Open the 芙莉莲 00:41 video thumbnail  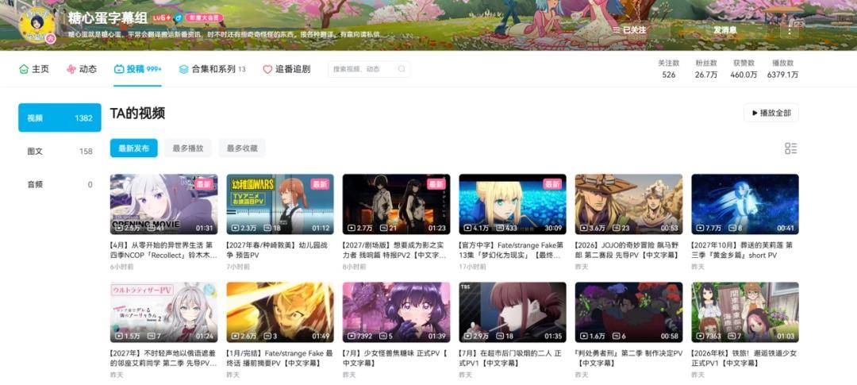coord(745,204)
